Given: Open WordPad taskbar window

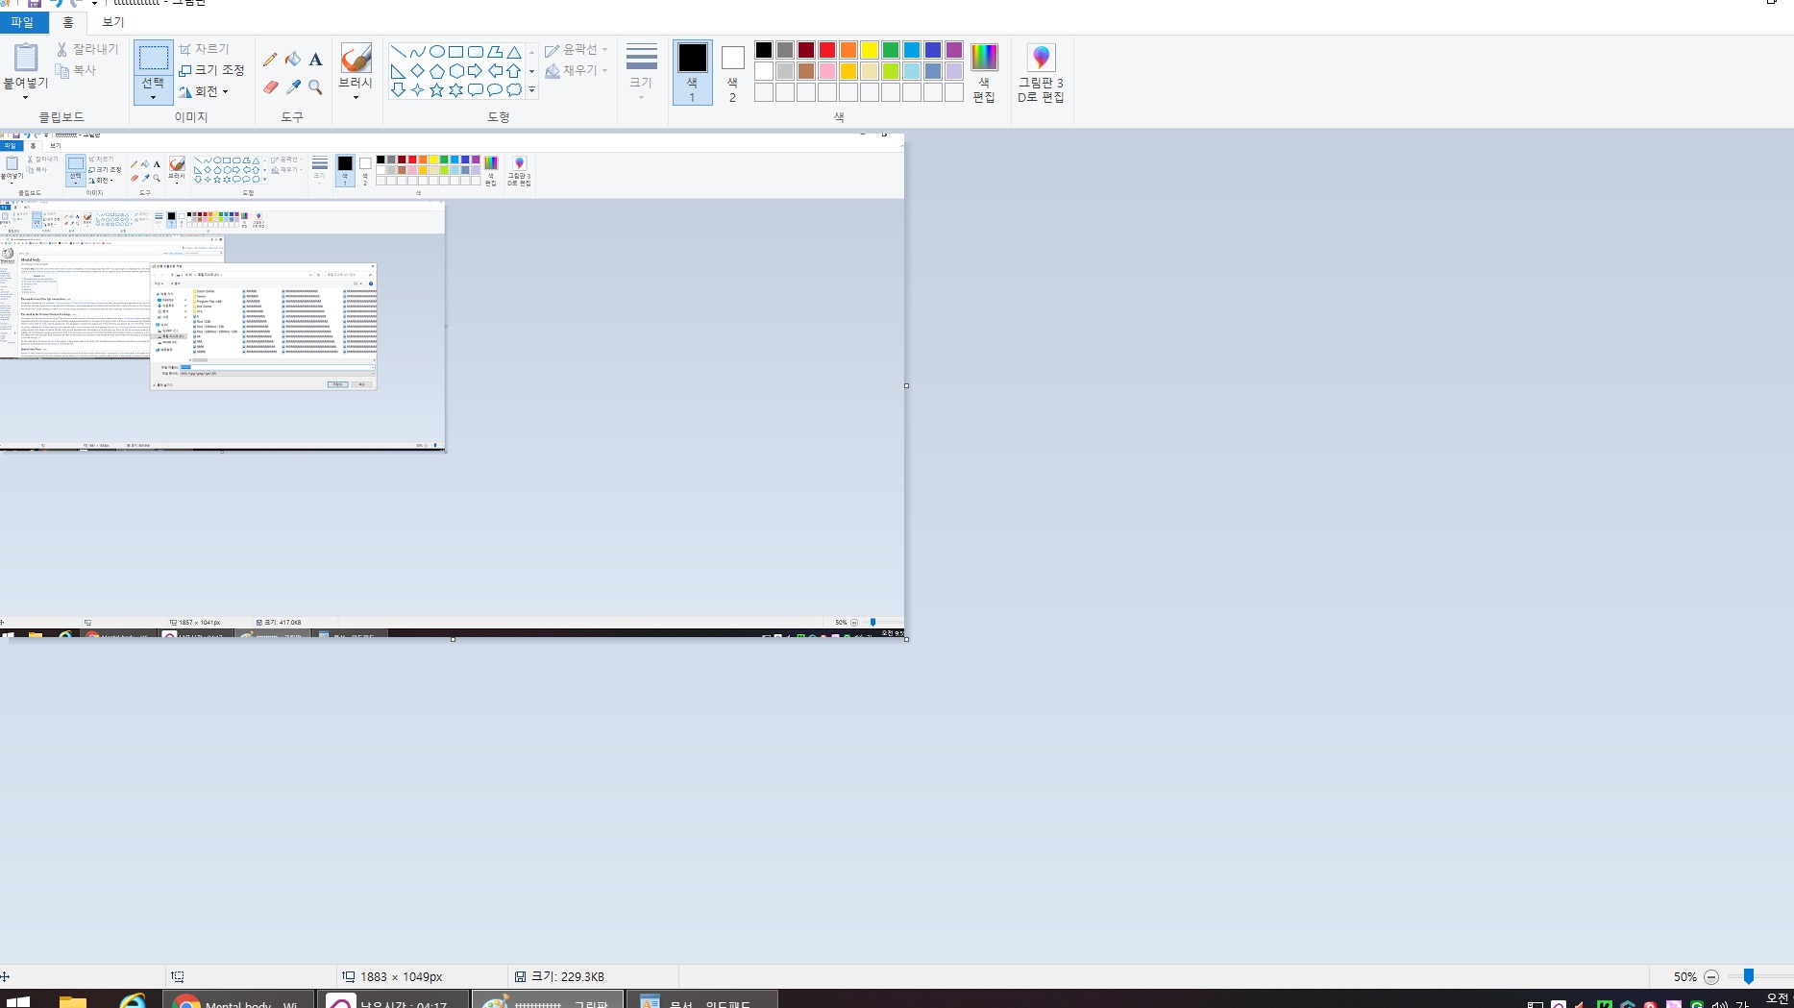Looking at the screenshot, I should (x=701, y=1000).
